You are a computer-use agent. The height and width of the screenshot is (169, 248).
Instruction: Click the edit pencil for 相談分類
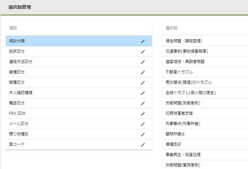pos(143,41)
